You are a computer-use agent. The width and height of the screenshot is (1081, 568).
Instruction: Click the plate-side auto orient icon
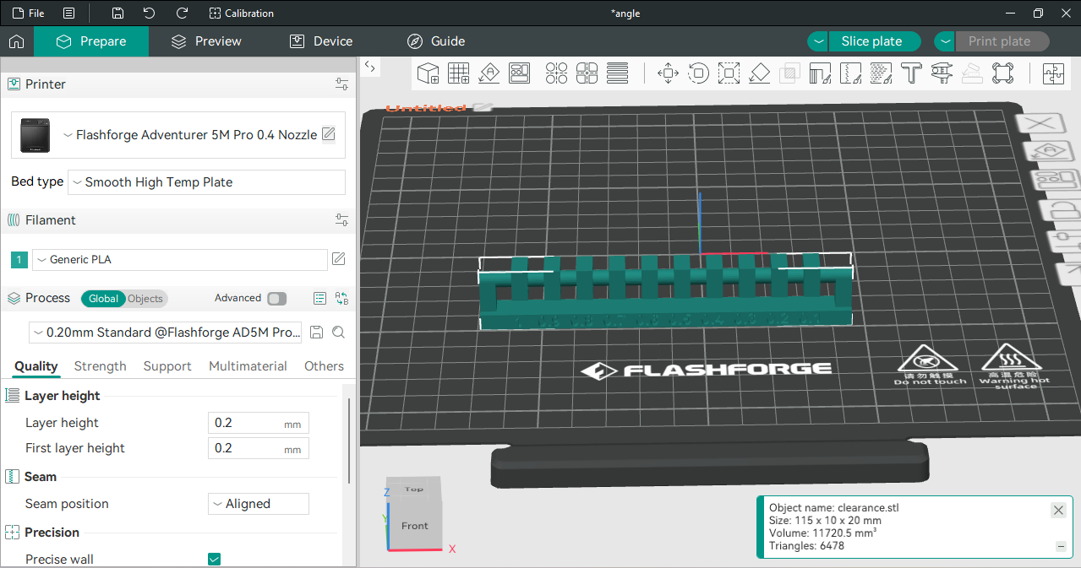point(1050,152)
